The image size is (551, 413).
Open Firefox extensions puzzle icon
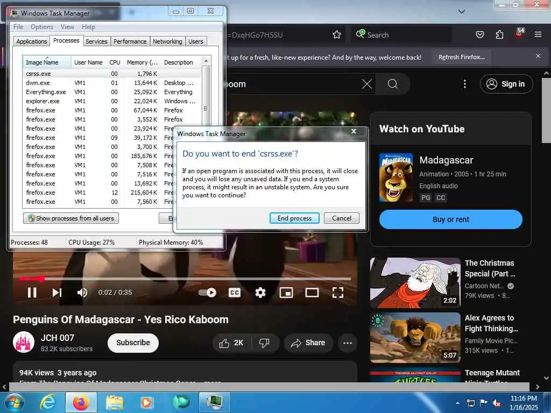click(499, 35)
